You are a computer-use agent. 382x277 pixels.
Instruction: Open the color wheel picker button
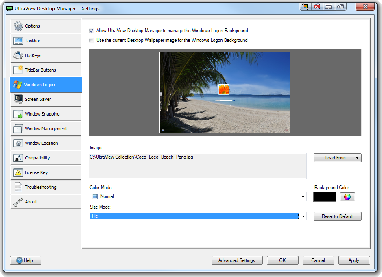(x=347, y=197)
